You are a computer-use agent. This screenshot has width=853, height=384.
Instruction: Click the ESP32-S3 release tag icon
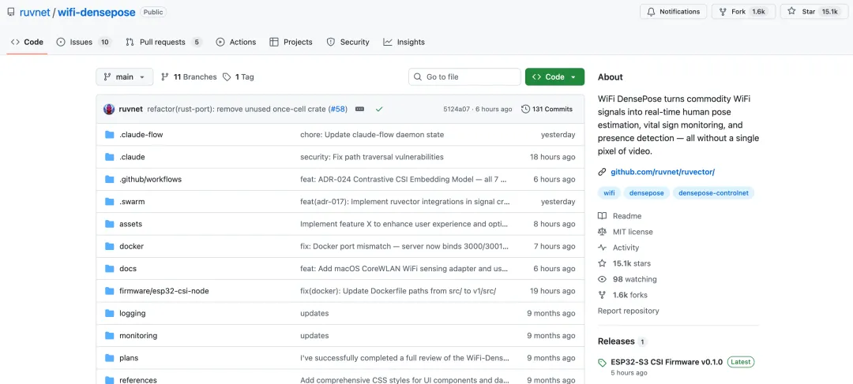(x=603, y=363)
